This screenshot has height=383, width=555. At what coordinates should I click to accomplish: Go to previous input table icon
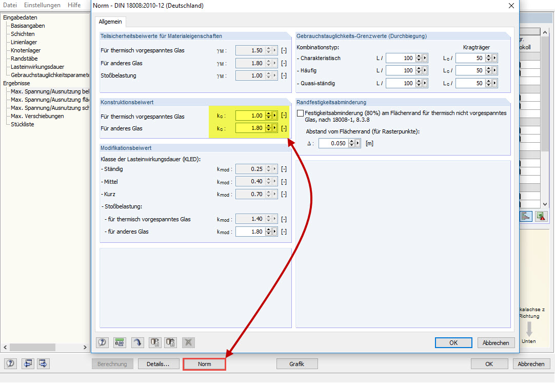(28, 363)
